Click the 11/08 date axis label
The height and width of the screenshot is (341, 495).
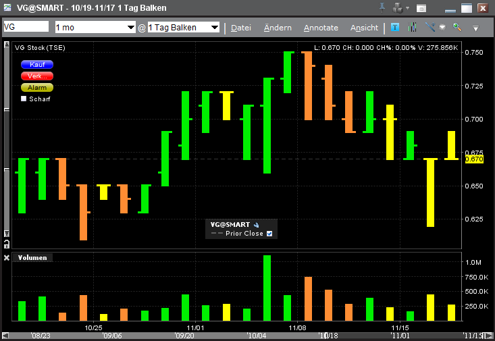[x=297, y=327]
